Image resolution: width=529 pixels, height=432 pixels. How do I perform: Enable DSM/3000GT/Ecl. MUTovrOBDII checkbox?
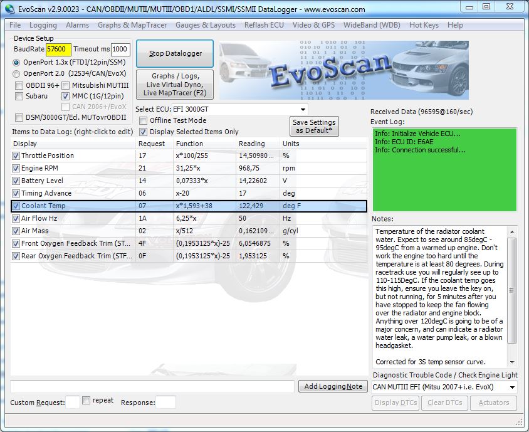click(19, 117)
